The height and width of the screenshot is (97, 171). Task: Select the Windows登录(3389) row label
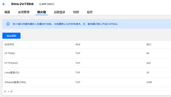tap(15, 82)
